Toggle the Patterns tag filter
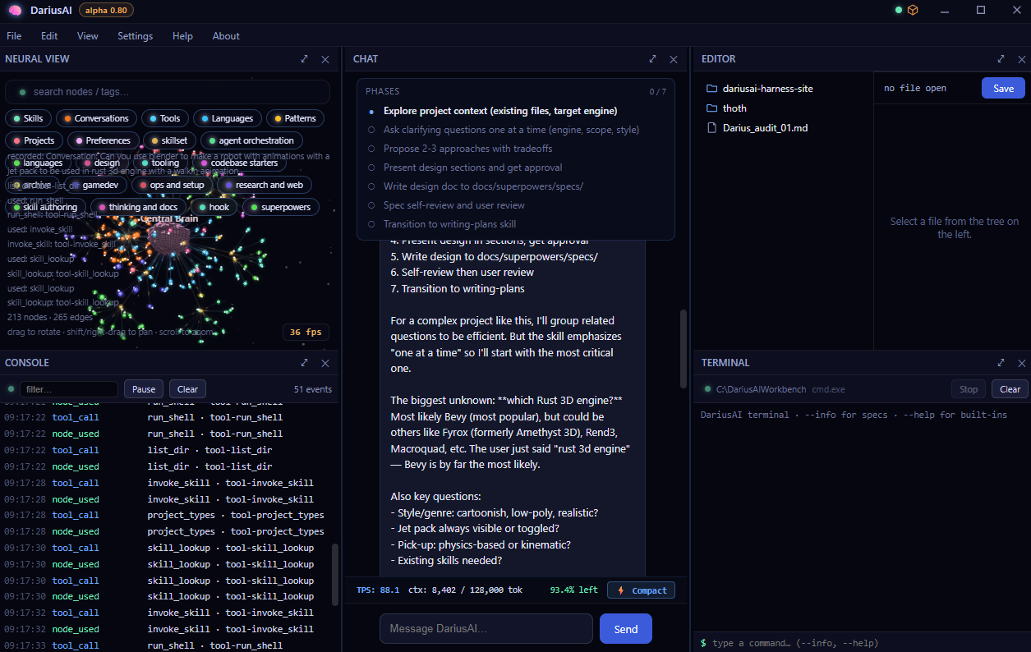Viewport: 1031px width, 652px height. (295, 118)
